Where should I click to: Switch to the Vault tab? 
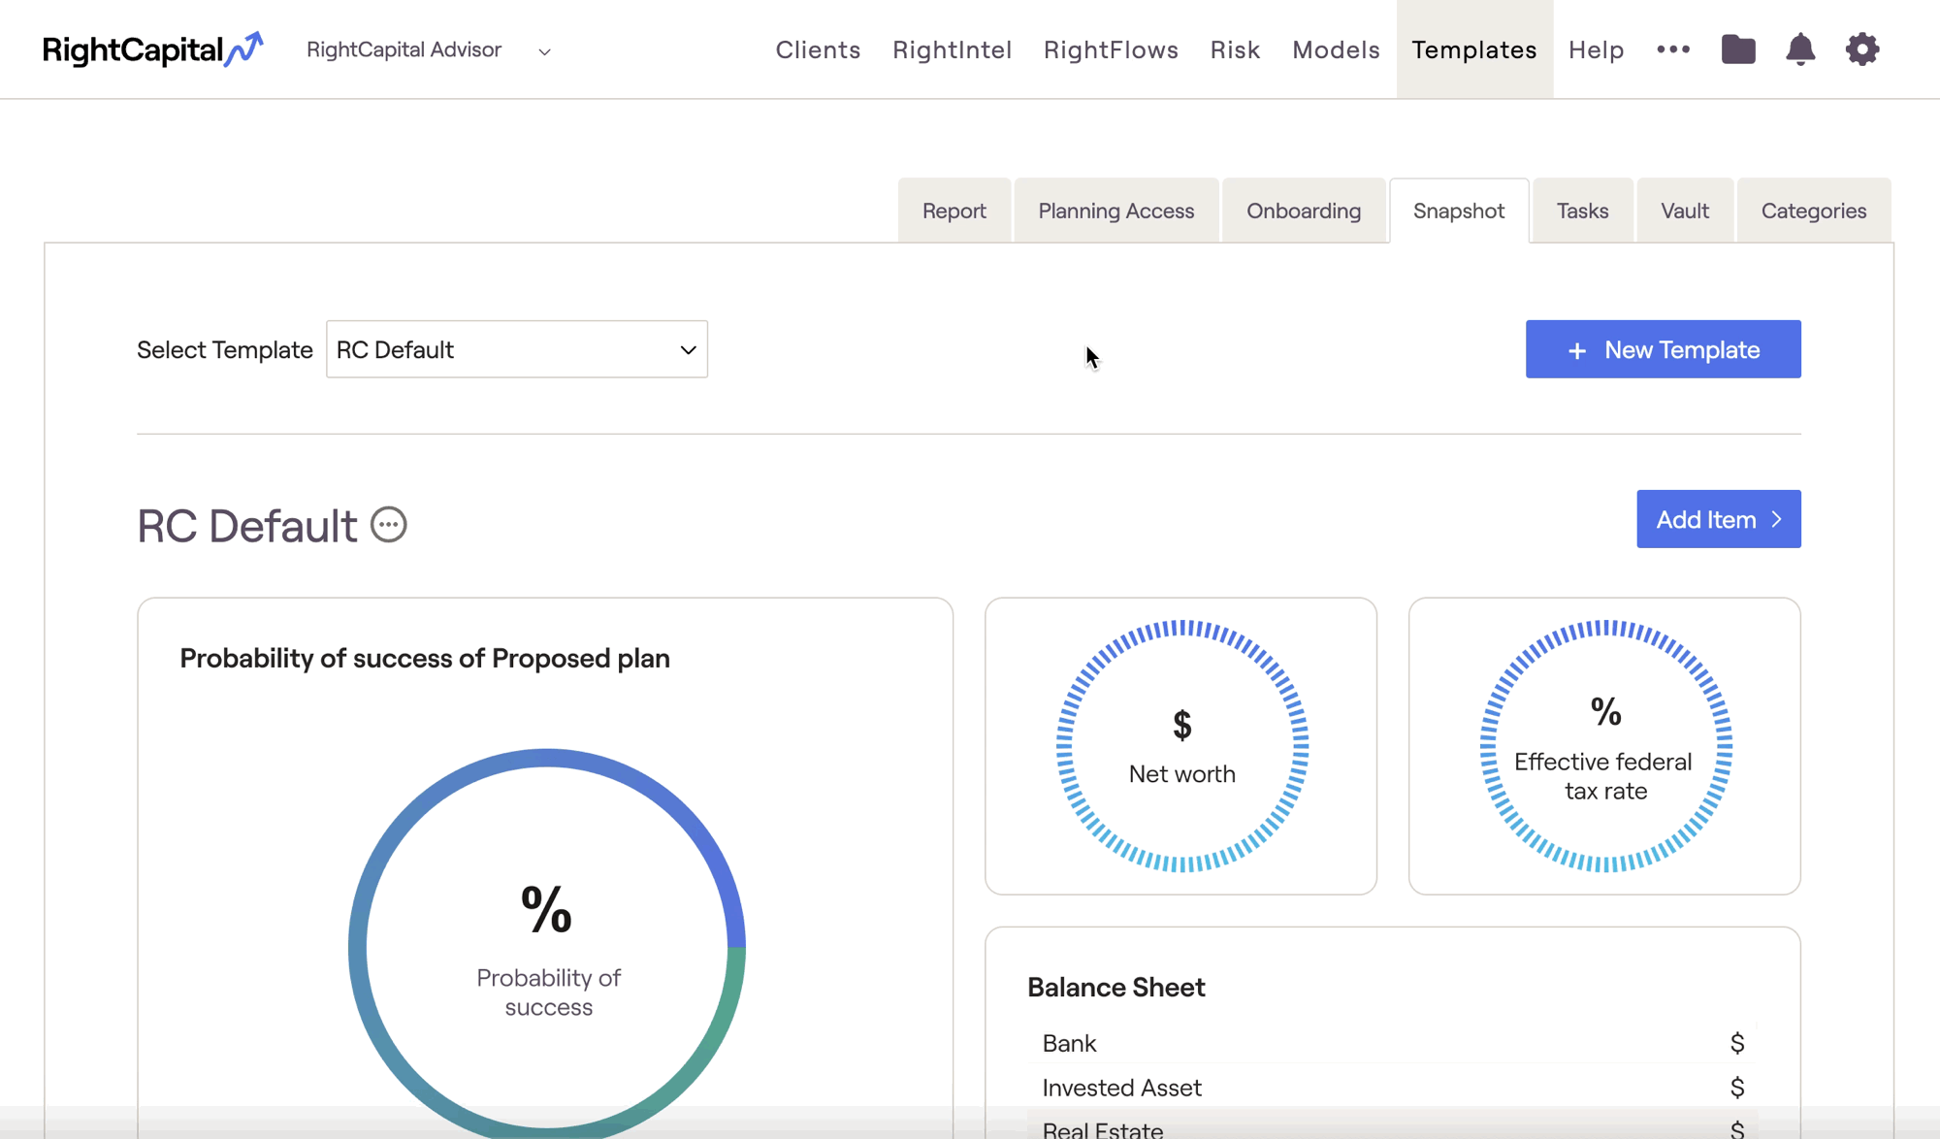pos(1685,211)
